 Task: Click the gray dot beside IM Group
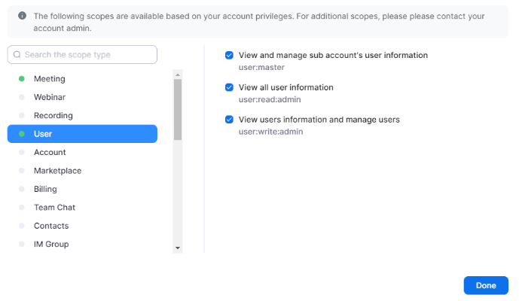tap(22, 244)
